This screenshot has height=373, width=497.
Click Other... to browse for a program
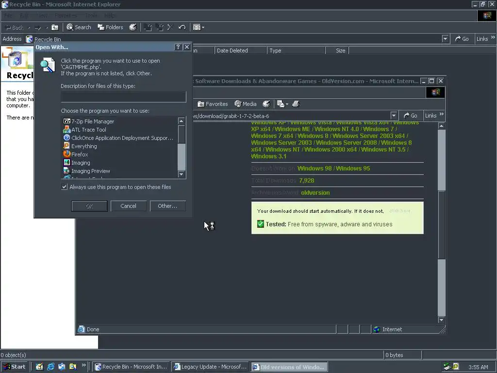point(167,206)
